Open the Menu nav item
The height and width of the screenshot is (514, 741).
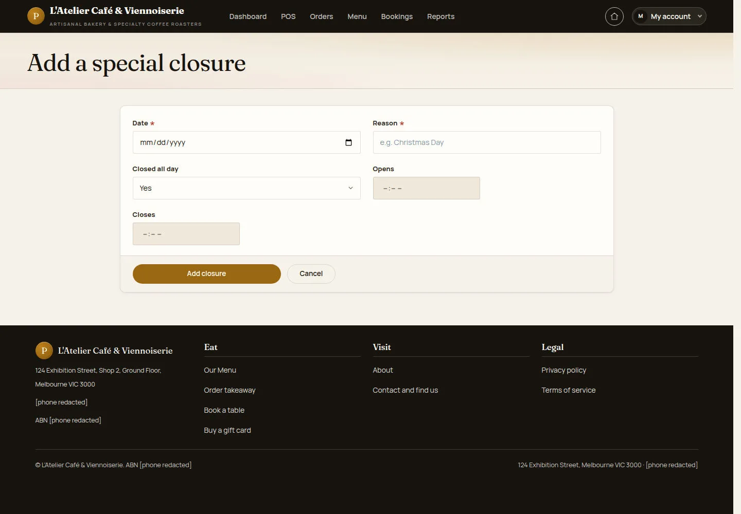pos(357,16)
